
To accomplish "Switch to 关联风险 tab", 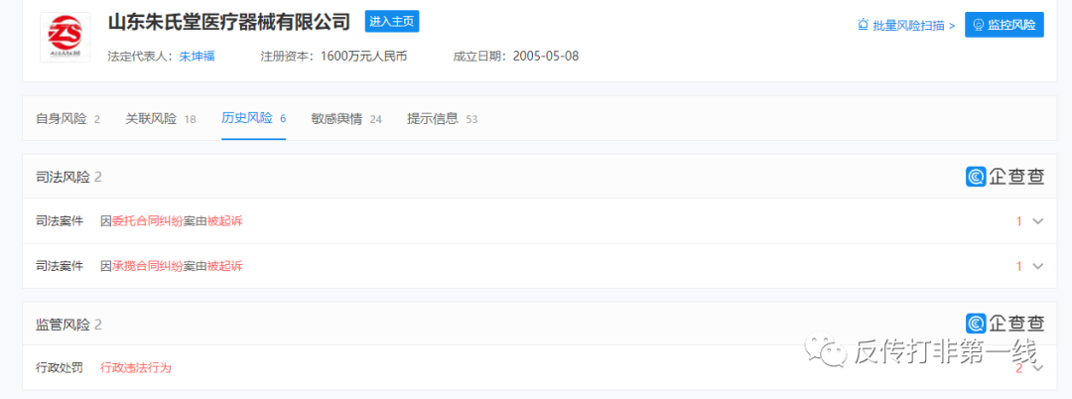I will point(161,119).
